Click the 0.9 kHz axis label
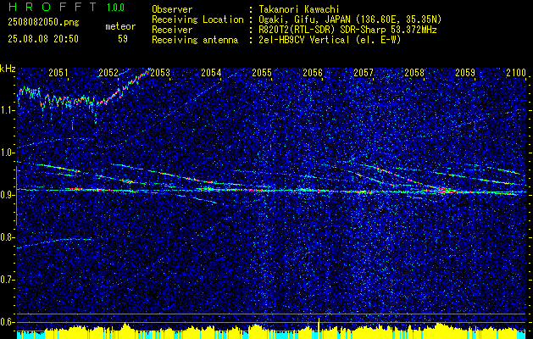The width and height of the screenshot is (533, 339). click(8, 195)
